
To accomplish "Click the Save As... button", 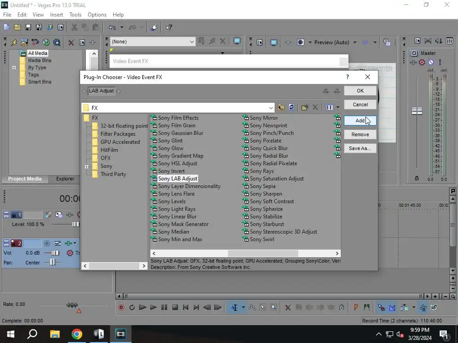I will [360, 148].
